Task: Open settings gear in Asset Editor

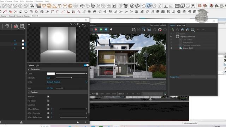Action: point(7,26)
